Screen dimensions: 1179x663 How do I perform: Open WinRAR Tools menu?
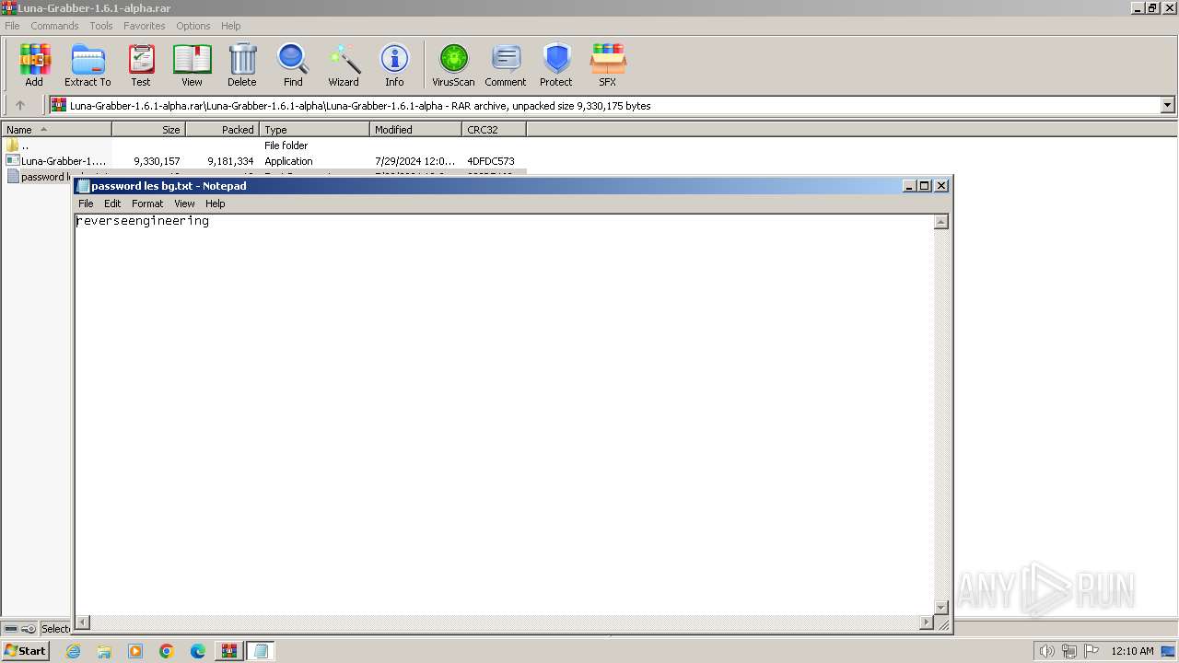click(101, 26)
